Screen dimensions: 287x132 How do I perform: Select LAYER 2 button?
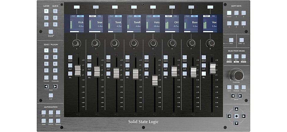(x=46, y=18)
